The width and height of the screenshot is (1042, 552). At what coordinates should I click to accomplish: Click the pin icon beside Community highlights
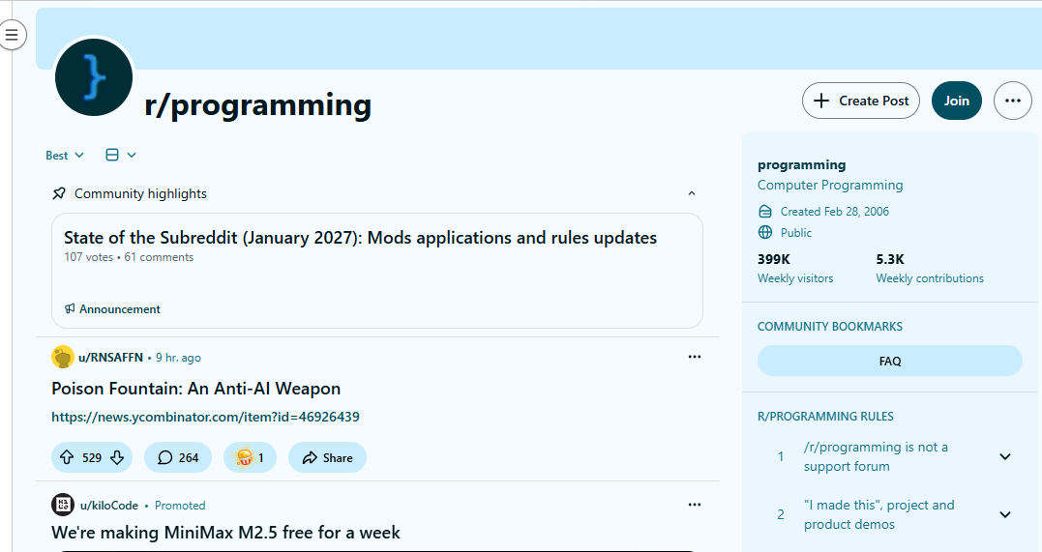pyautogui.click(x=59, y=193)
